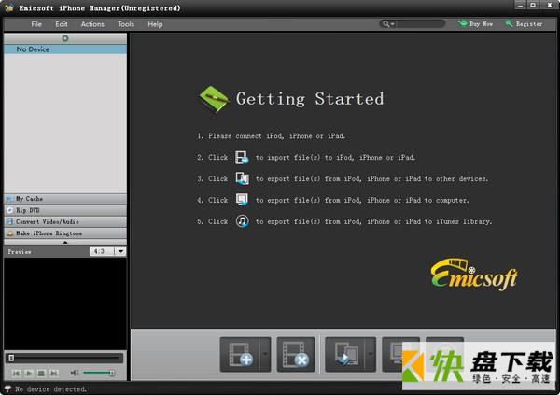
Task: Open the Rip DVD section
Action: [65, 210]
